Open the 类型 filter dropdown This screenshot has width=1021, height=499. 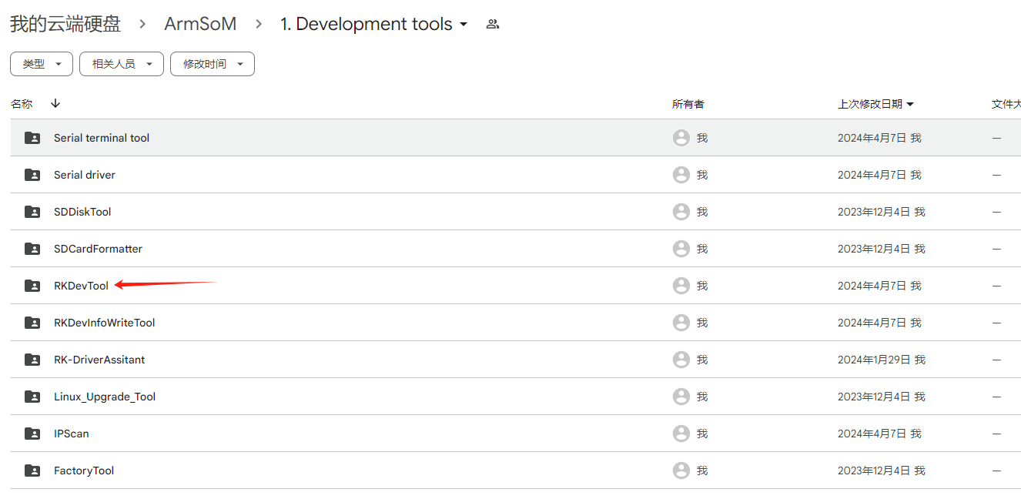[41, 64]
